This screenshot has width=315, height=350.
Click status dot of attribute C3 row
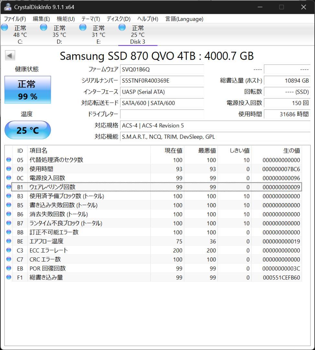tap(9, 250)
